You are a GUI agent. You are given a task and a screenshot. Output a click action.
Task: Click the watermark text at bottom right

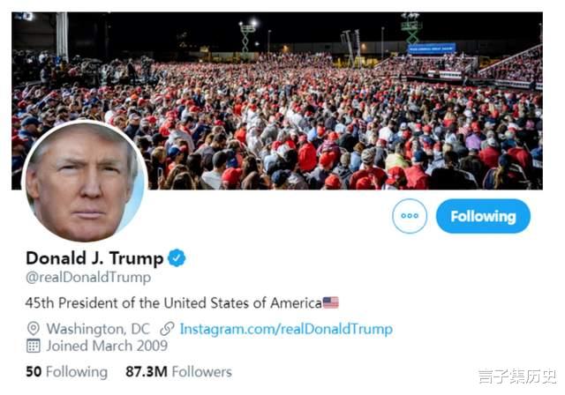point(517,376)
